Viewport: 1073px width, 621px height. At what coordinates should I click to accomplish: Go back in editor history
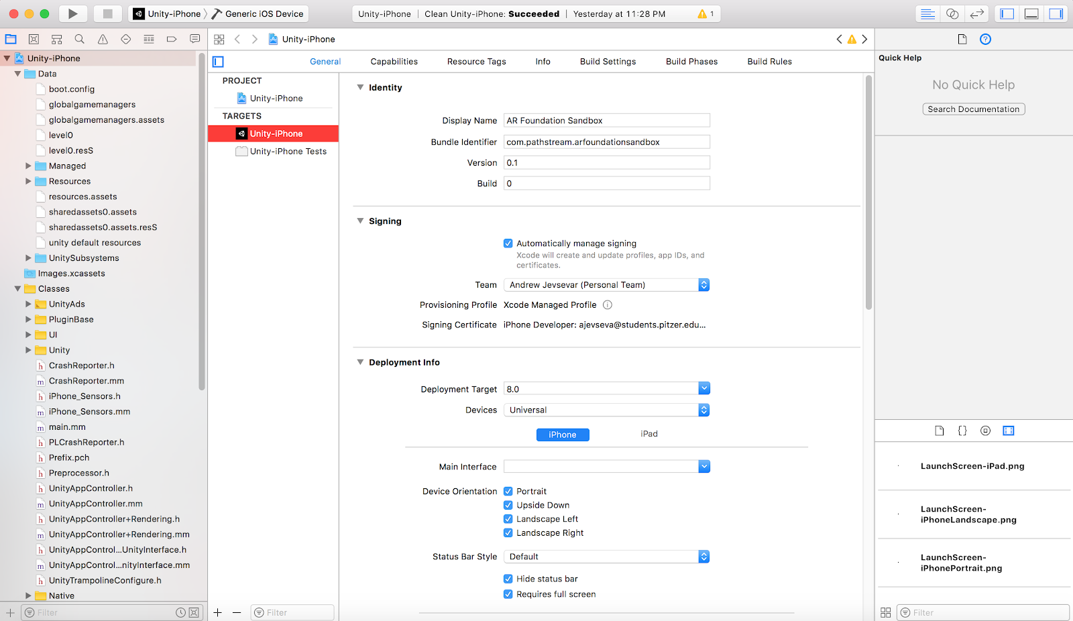(237, 40)
